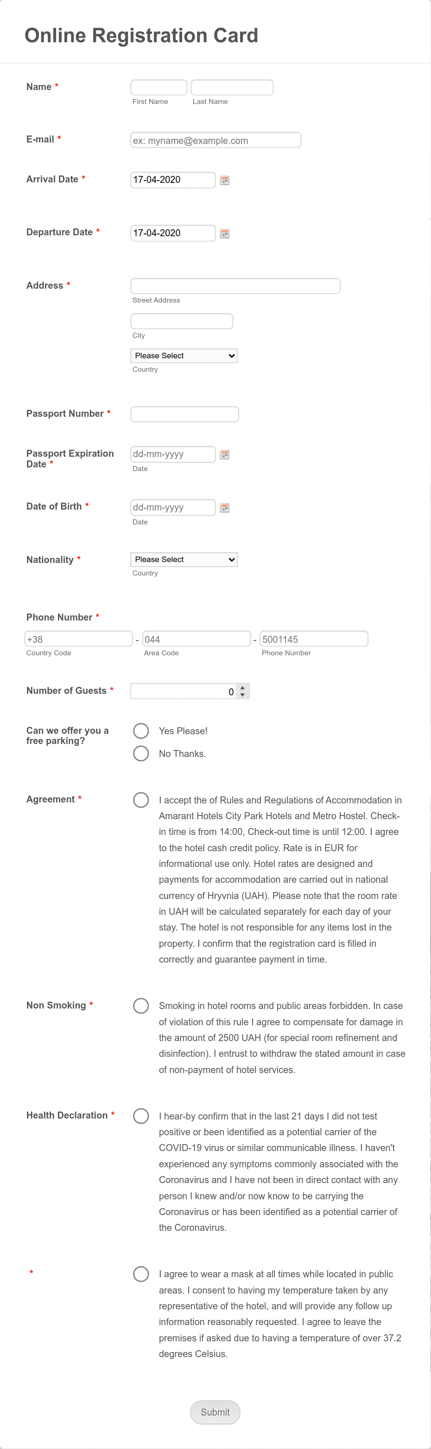Focus the phone Area Code field

[196, 639]
